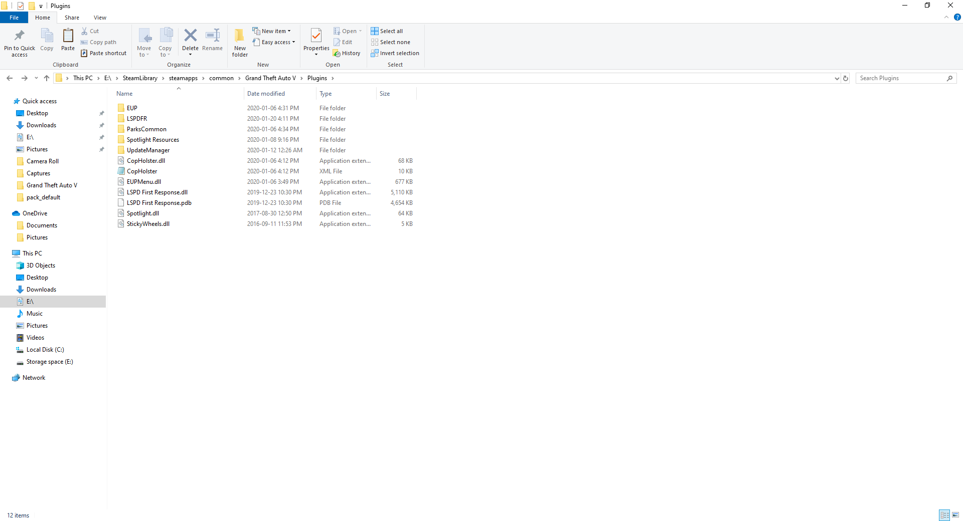Image resolution: width=963 pixels, height=521 pixels.
Task: Click the Delete icon in the ribbon
Action: 190,35
